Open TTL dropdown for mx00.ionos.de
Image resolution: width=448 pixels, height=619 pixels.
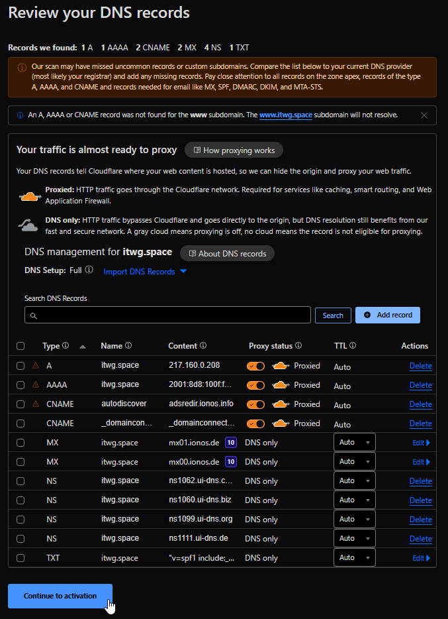point(355,461)
